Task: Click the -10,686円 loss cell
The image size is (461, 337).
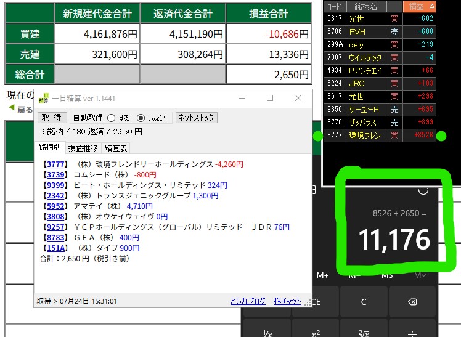Action: tap(269, 34)
